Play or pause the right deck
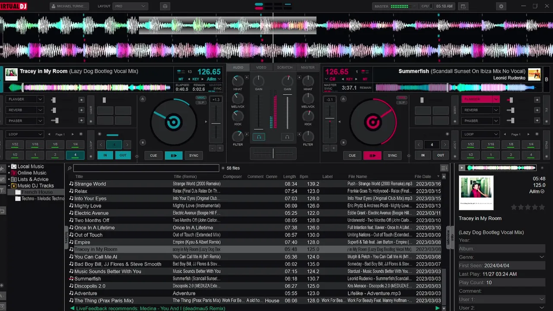Screen dimensions: 553x311 pos(372,155)
